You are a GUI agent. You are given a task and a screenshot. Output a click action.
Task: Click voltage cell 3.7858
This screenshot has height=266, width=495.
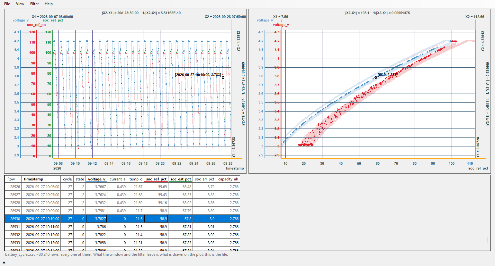pyautogui.click(x=97, y=243)
